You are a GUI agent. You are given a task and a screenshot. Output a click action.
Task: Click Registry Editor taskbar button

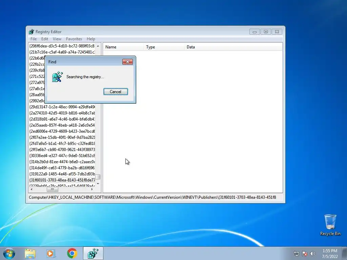(x=93, y=253)
